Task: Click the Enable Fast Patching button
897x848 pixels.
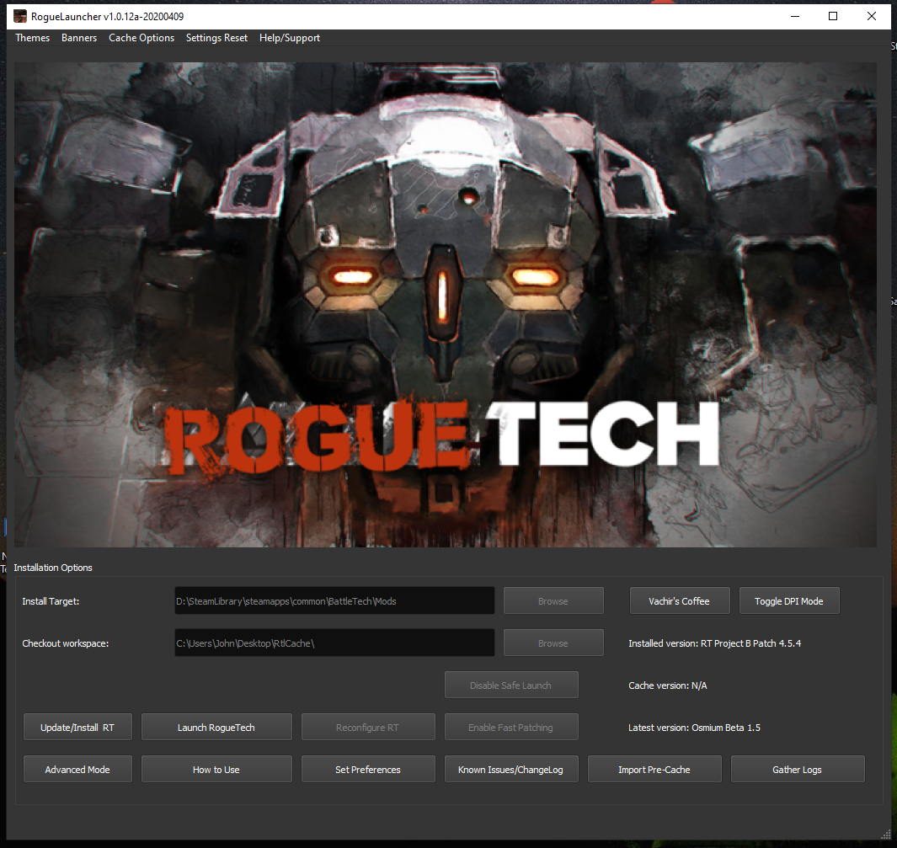Action: 511,728
